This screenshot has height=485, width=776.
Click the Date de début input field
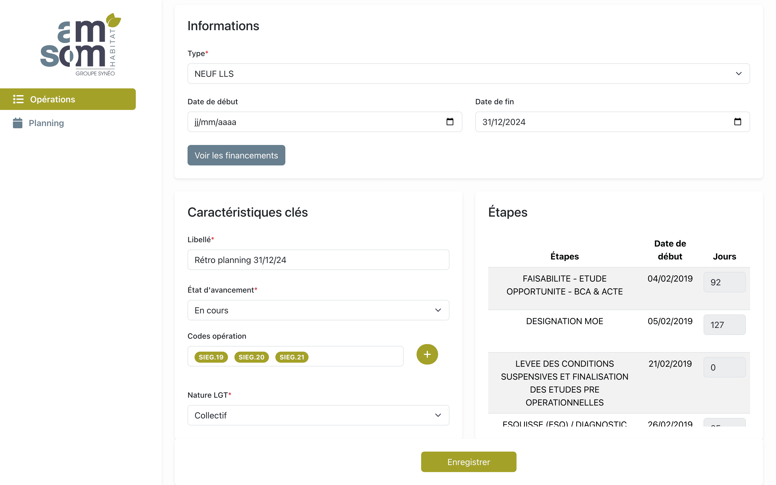(x=324, y=122)
